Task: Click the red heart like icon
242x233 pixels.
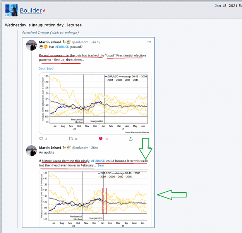Action: click(101, 139)
